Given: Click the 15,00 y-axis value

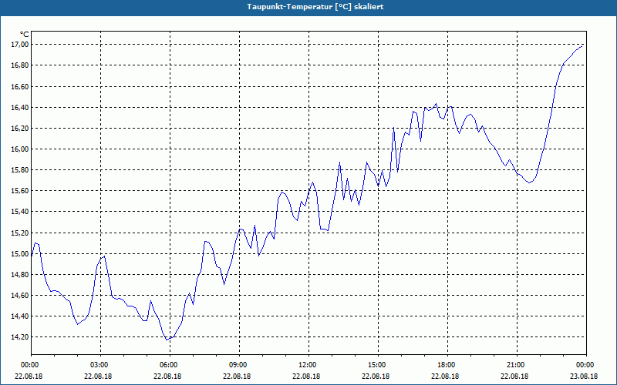Looking at the screenshot, I should click(20, 254).
